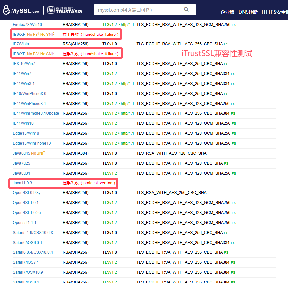
Task: Click the FS tag beside Java8u31 cipher suite
Action: [x=234, y=173]
